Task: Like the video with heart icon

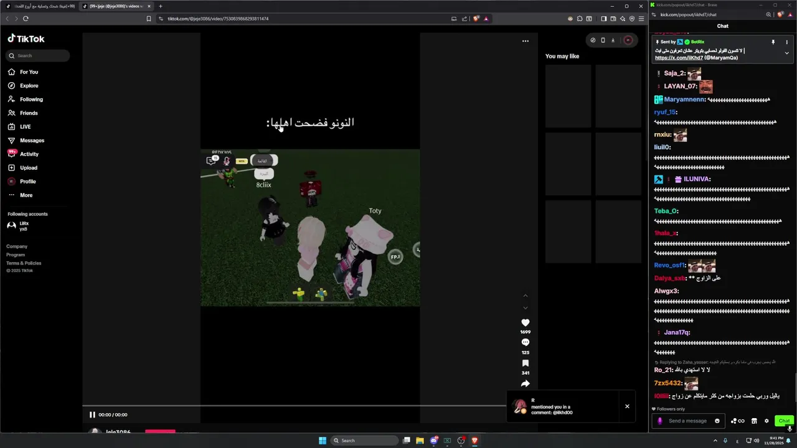Action: [525, 322]
